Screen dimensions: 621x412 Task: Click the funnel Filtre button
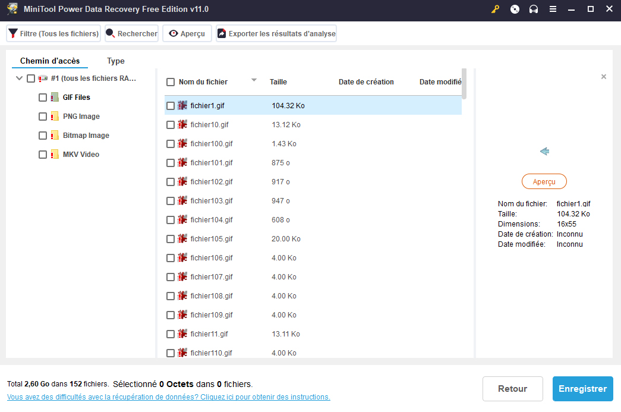point(53,34)
